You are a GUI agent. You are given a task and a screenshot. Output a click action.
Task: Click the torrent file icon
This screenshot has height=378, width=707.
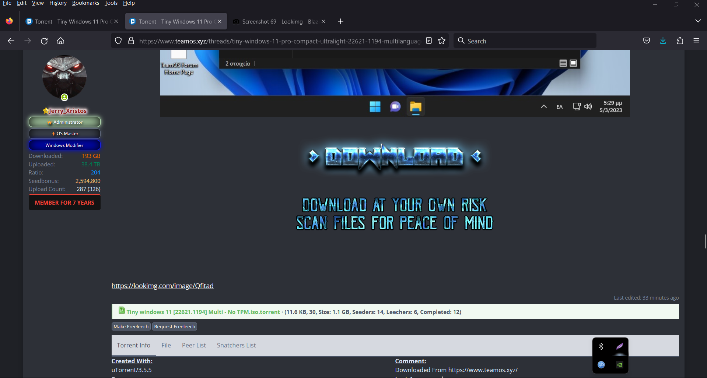(x=122, y=310)
